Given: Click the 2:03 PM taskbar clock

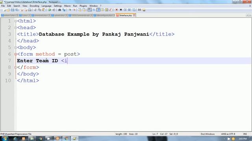Looking at the screenshot, I should [243, 139].
